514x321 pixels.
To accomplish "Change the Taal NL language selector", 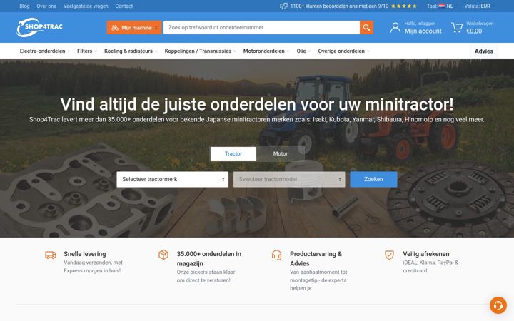I will (x=442, y=6).
